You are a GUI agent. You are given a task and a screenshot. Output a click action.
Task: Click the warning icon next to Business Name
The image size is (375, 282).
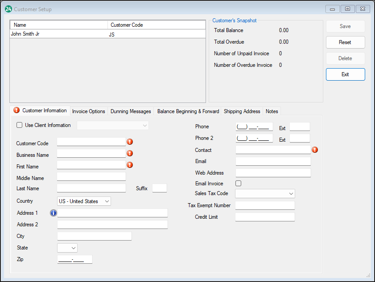click(x=130, y=153)
